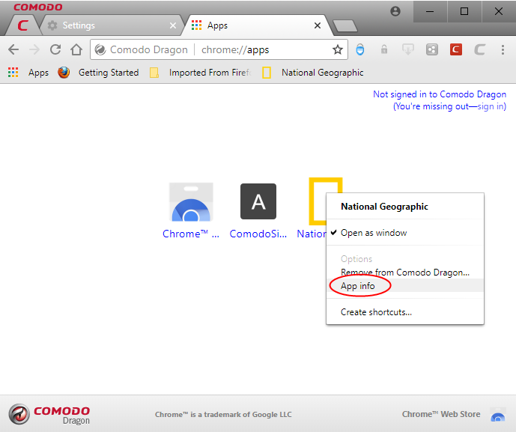
Task: Open the blue shield extension icon
Action: (x=360, y=49)
